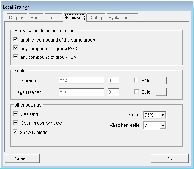This screenshot has width=194, height=169.
Task: Toggle any compound of group TDV
Action: (15, 56)
